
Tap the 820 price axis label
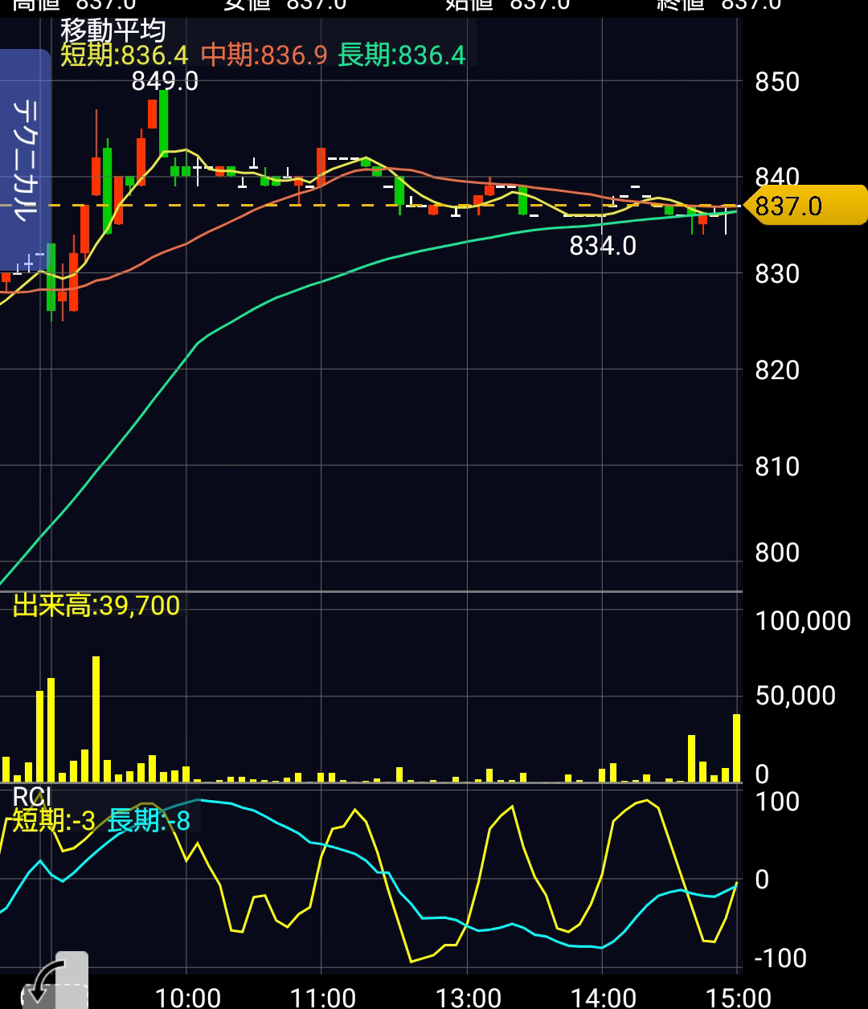777,370
